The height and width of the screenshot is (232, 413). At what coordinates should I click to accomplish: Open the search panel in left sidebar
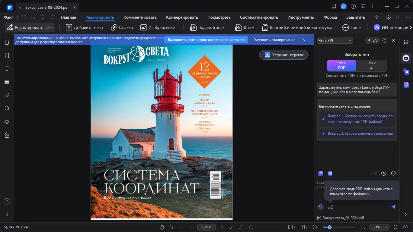(x=7, y=108)
